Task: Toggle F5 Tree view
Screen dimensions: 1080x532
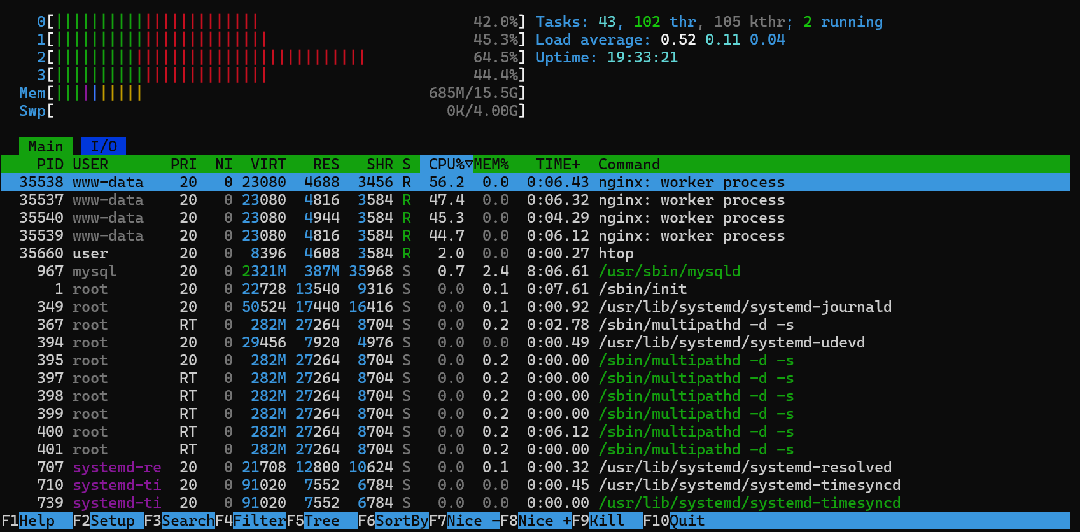Action: point(322,521)
